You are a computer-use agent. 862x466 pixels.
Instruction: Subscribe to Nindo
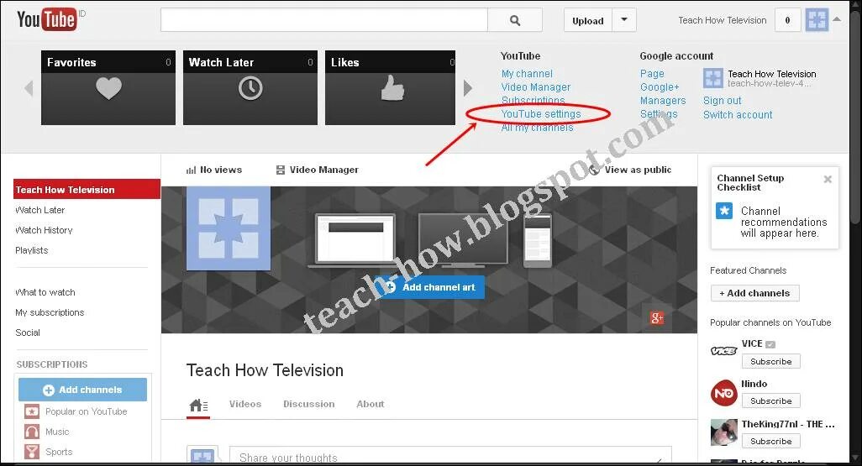tap(770, 401)
